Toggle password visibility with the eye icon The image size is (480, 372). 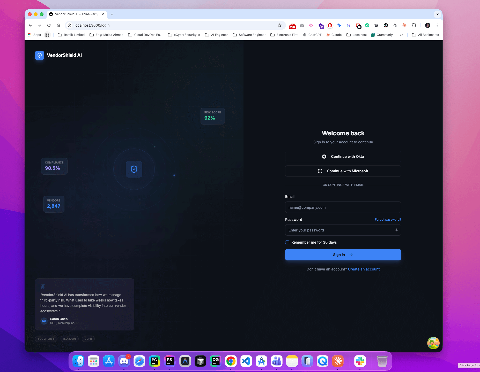coord(396,230)
